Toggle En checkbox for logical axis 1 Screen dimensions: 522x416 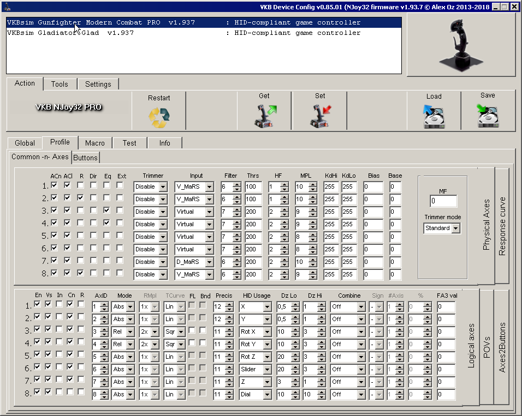(38, 304)
